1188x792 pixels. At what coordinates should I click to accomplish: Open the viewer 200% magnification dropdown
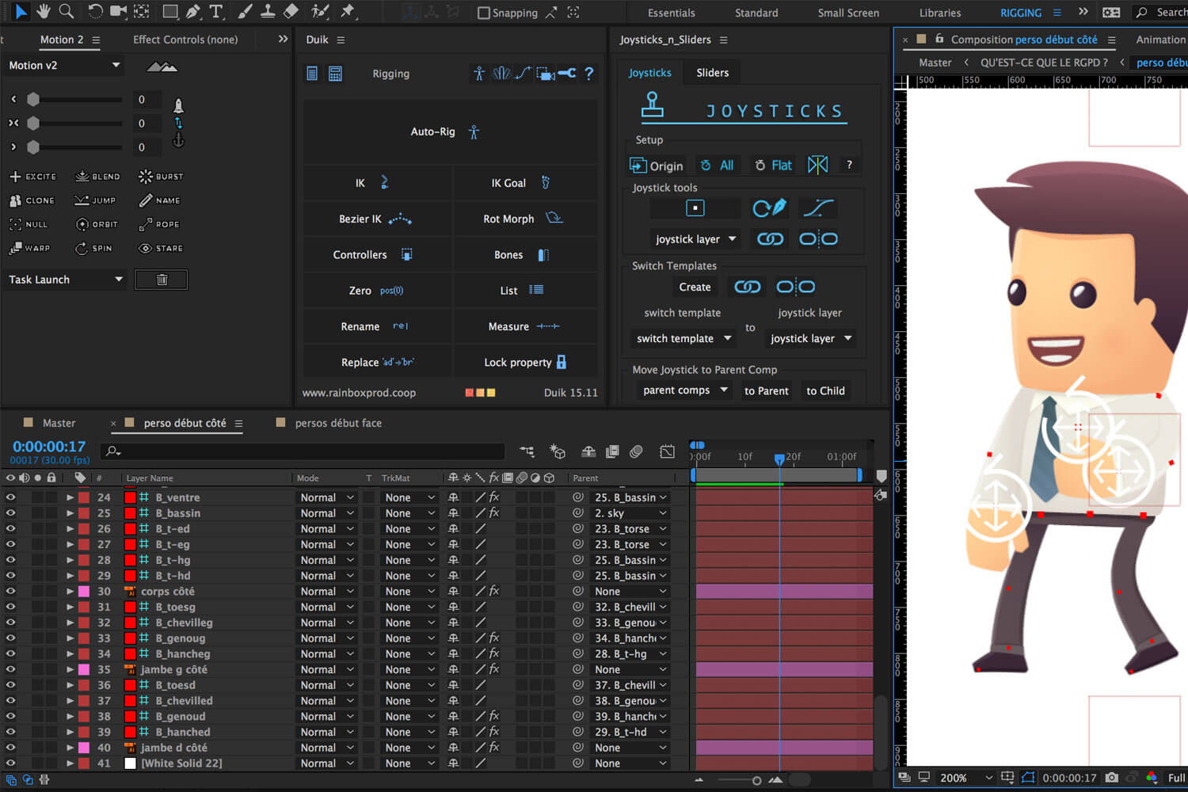click(965, 778)
